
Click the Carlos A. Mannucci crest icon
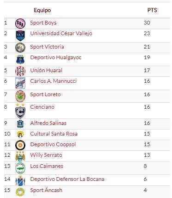[20, 83]
